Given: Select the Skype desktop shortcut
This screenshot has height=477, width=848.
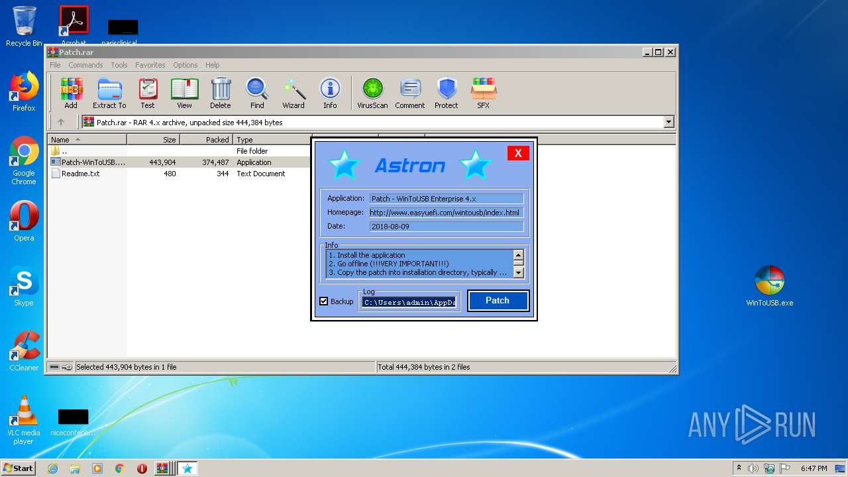Looking at the screenshot, I should [x=24, y=286].
